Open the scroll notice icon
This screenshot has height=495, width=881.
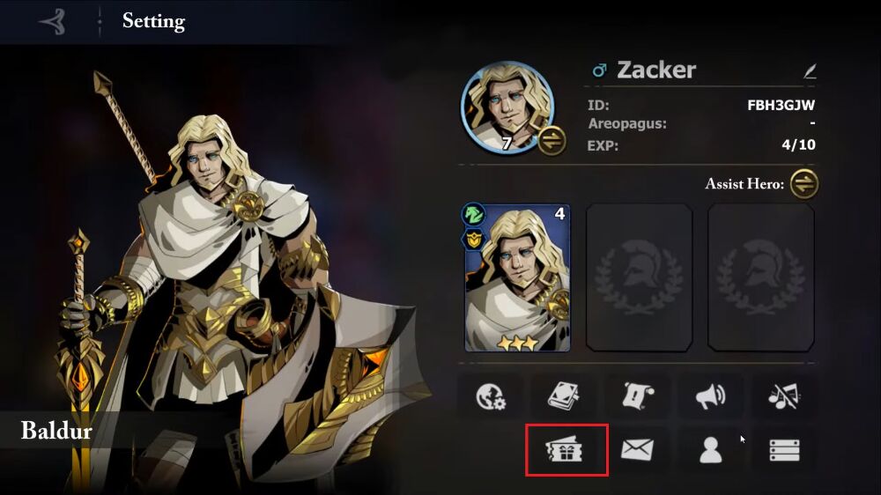pyautogui.click(x=637, y=396)
